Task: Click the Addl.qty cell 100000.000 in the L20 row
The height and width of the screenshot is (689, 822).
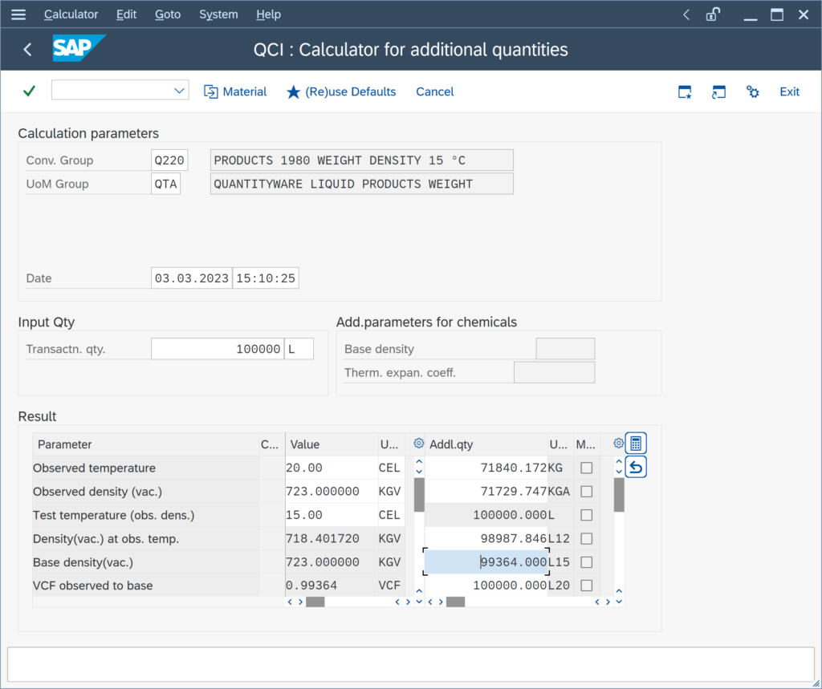Action: [x=486, y=586]
